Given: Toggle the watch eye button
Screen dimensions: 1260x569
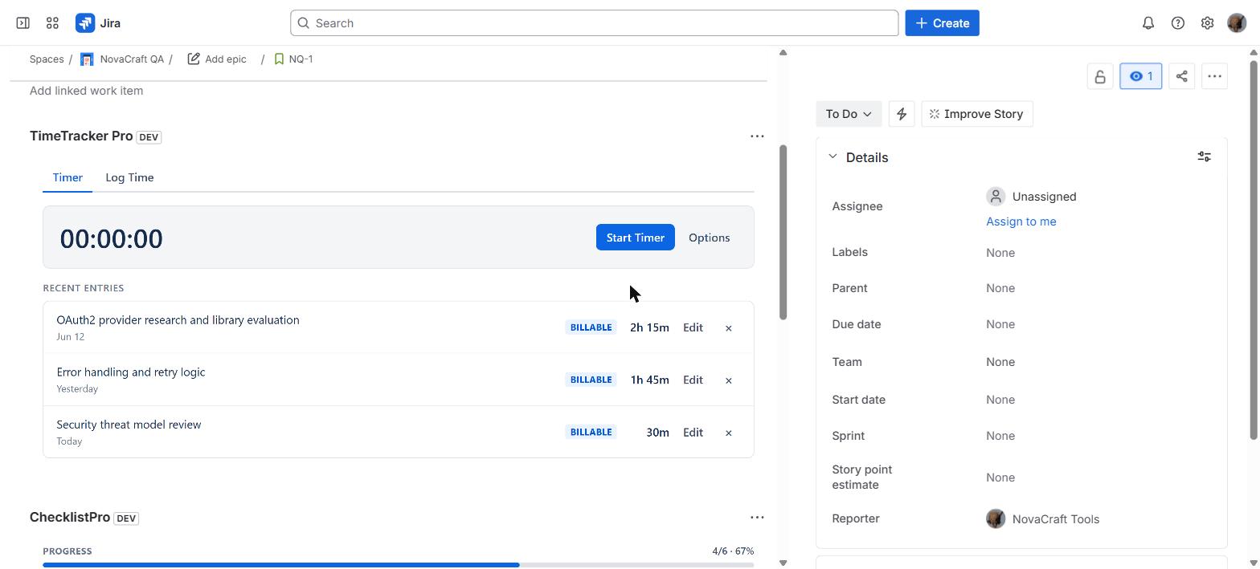Looking at the screenshot, I should coord(1141,76).
